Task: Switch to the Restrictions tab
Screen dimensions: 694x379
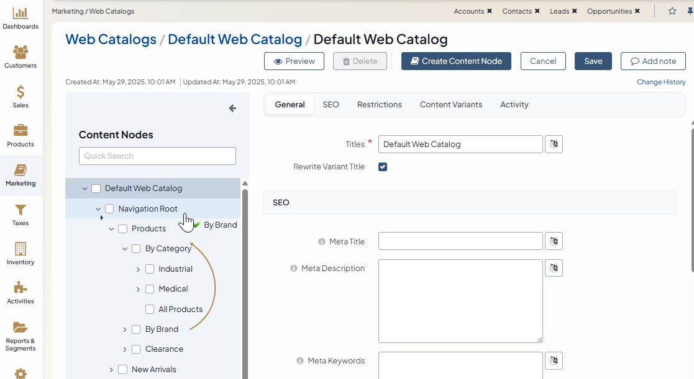Action: [x=379, y=105]
